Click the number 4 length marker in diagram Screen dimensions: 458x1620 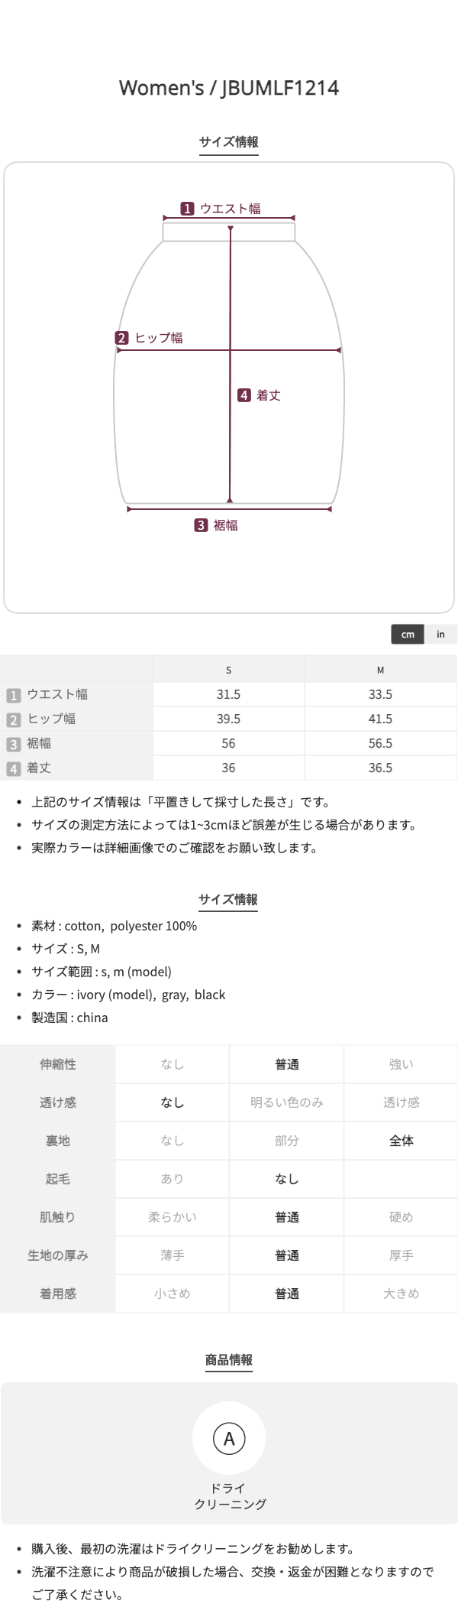click(x=244, y=395)
